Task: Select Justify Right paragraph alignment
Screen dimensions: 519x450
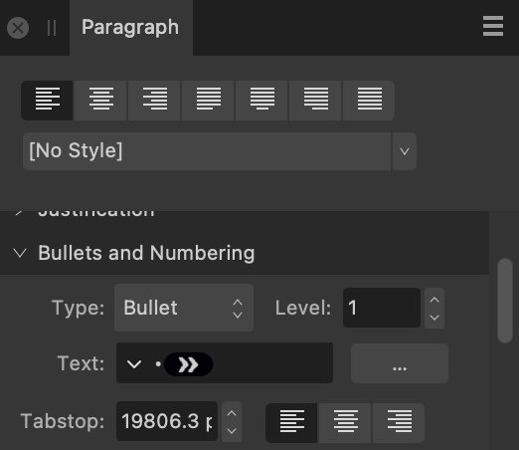Action: coord(315,100)
